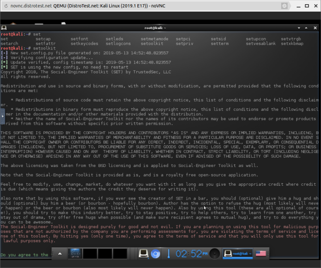Click the site settings globe in the browser title bar
This screenshot has height=268, width=321.
point(284,6)
